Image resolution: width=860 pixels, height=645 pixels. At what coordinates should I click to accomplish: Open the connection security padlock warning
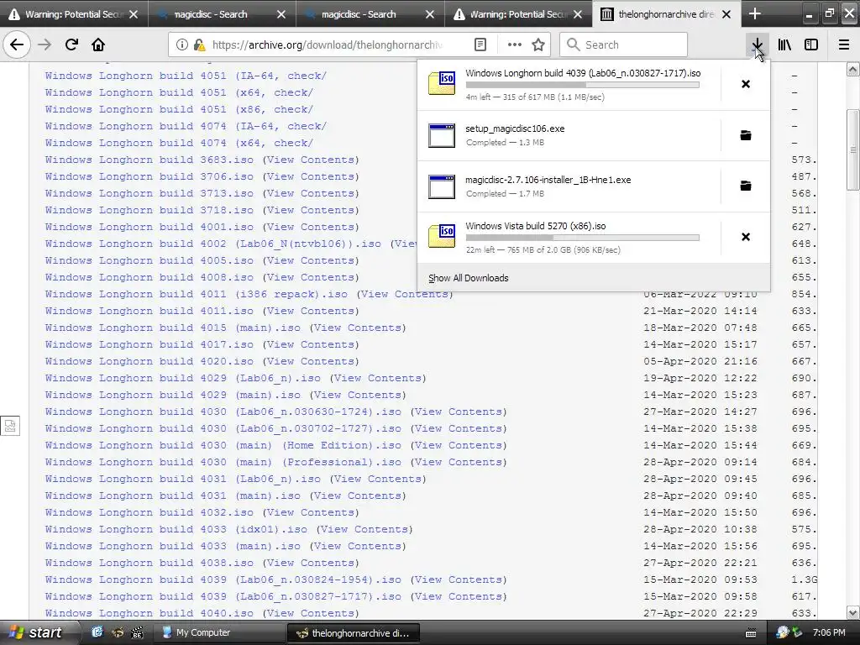[200, 45]
